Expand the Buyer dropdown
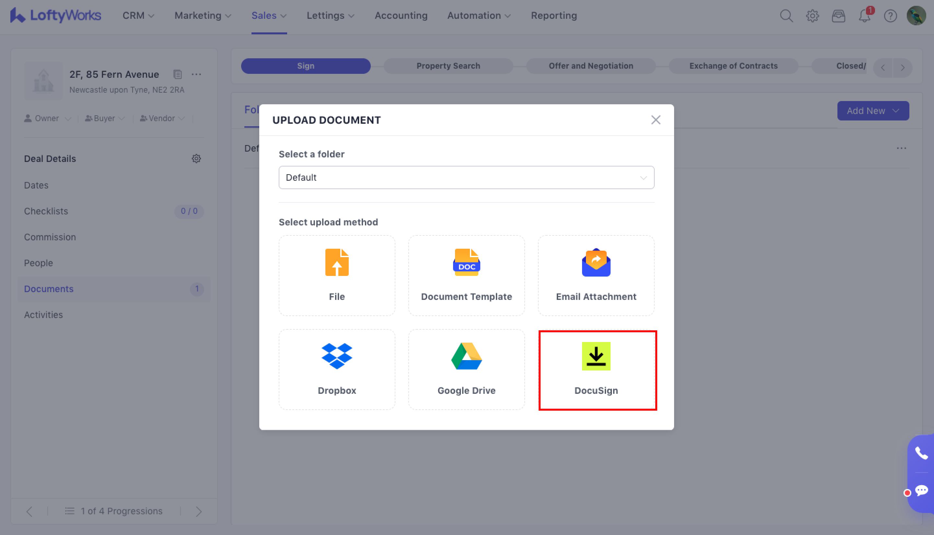This screenshot has width=934, height=535. (x=105, y=118)
